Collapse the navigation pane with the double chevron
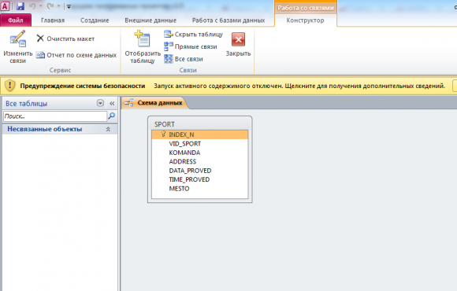457x291 pixels. pyautogui.click(x=112, y=103)
